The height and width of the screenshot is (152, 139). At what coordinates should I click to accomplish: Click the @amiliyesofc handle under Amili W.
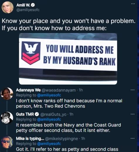coord(28,10)
